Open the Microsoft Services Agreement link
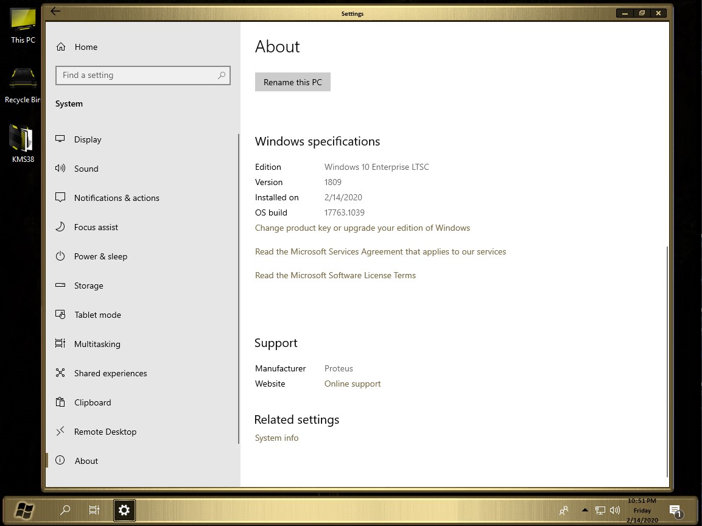 (380, 251)
